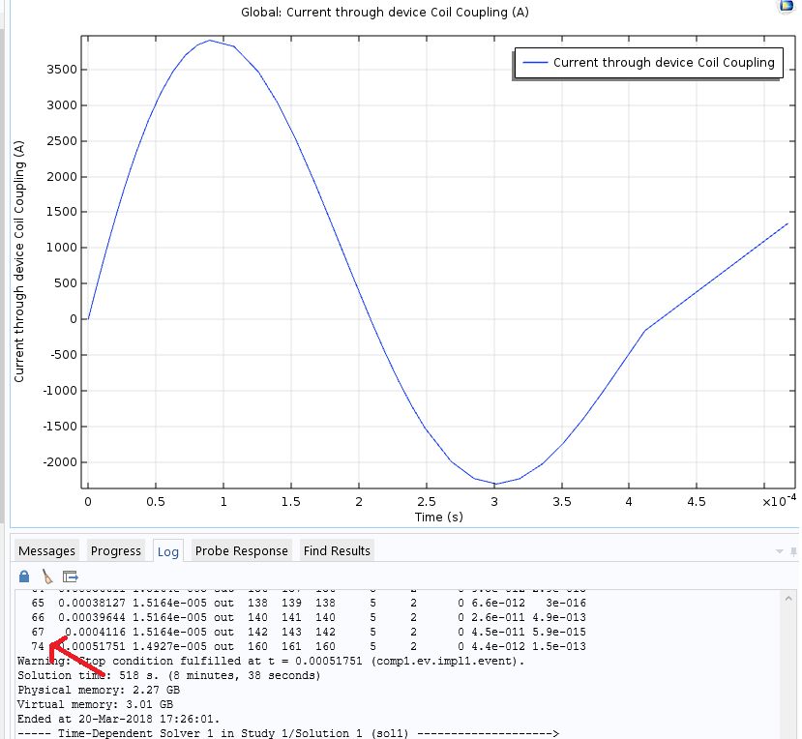Screen dimensions: 802x739
Task: Select the Log tab
Action: coord(168,551)
